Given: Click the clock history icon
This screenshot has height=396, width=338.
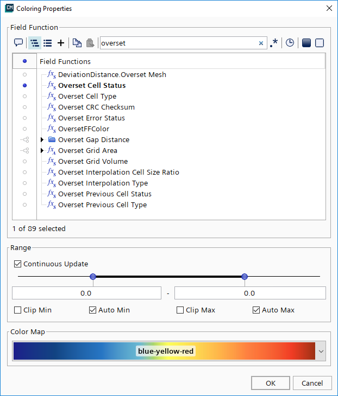Looking at the screenshot, I should pos(290,43).
